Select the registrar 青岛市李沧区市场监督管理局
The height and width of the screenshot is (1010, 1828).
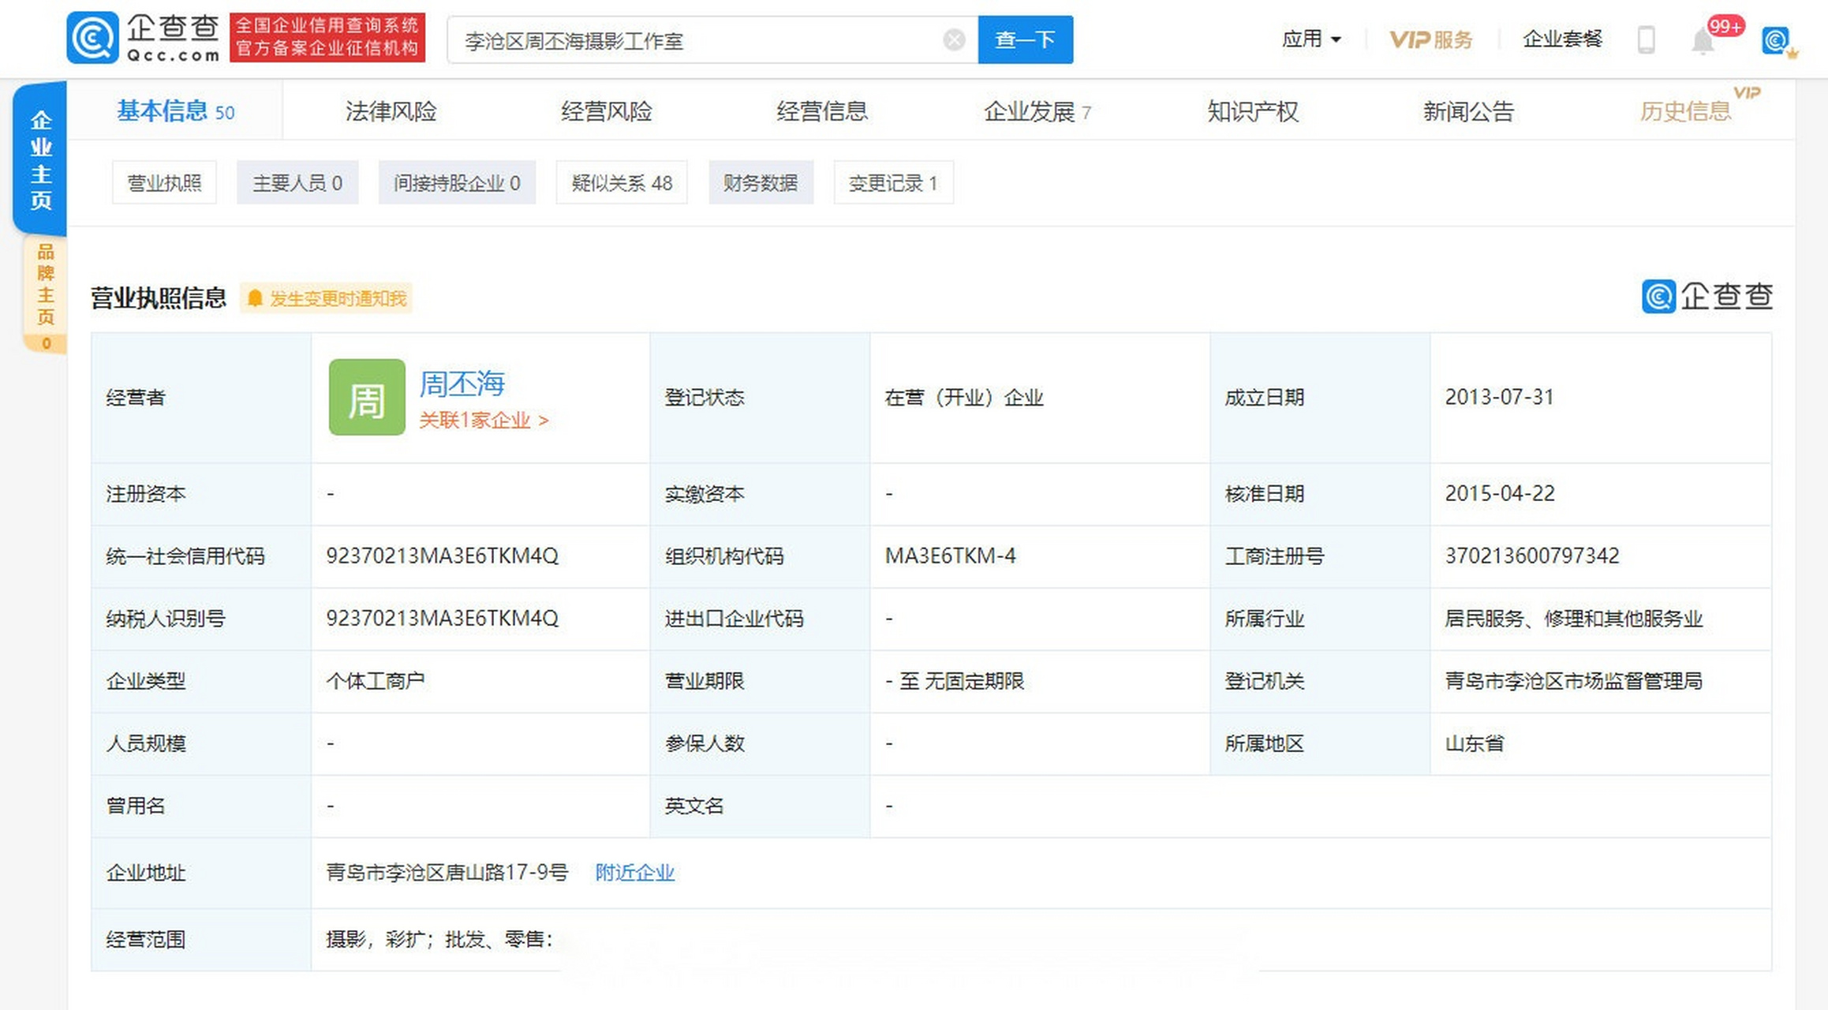click(x=1573, y=681)
